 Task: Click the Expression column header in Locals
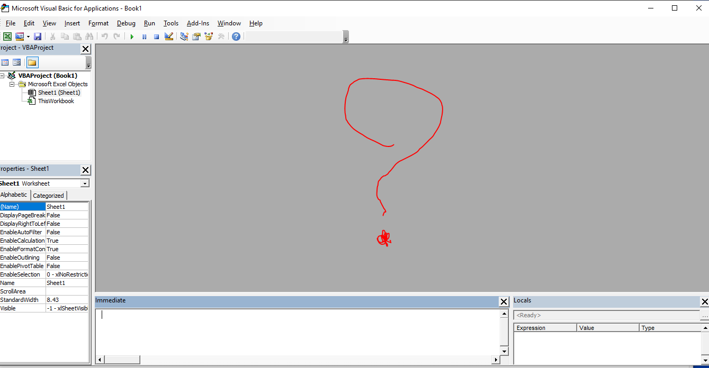pos(545,328)
